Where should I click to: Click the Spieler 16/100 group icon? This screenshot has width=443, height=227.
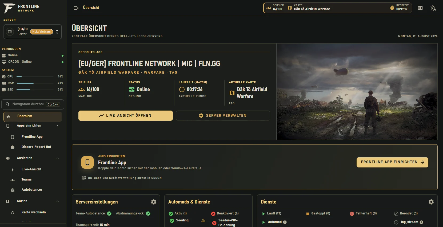82,89
